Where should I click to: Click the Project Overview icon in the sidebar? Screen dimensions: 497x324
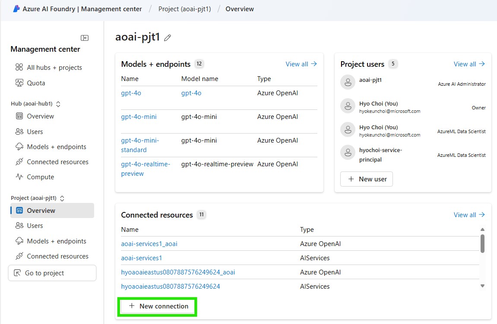(19, 210)
